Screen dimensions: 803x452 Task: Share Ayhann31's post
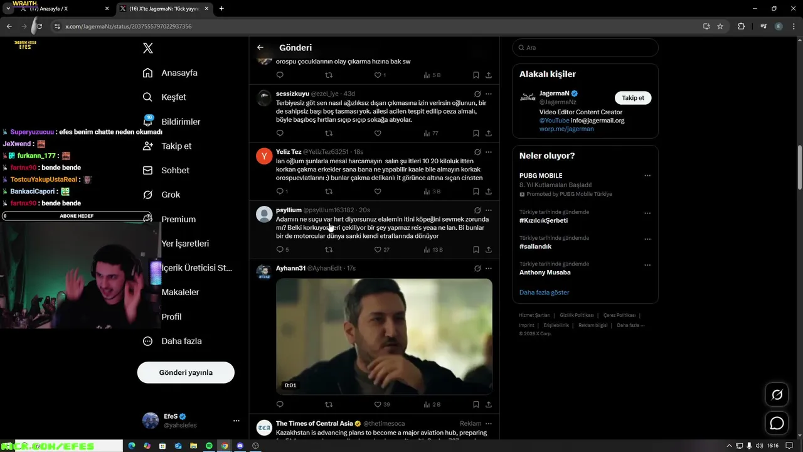pyautogui.click(x=489, y=404)
